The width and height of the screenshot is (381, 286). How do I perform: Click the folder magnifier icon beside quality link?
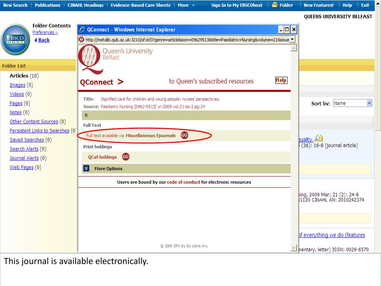(318, 138)
